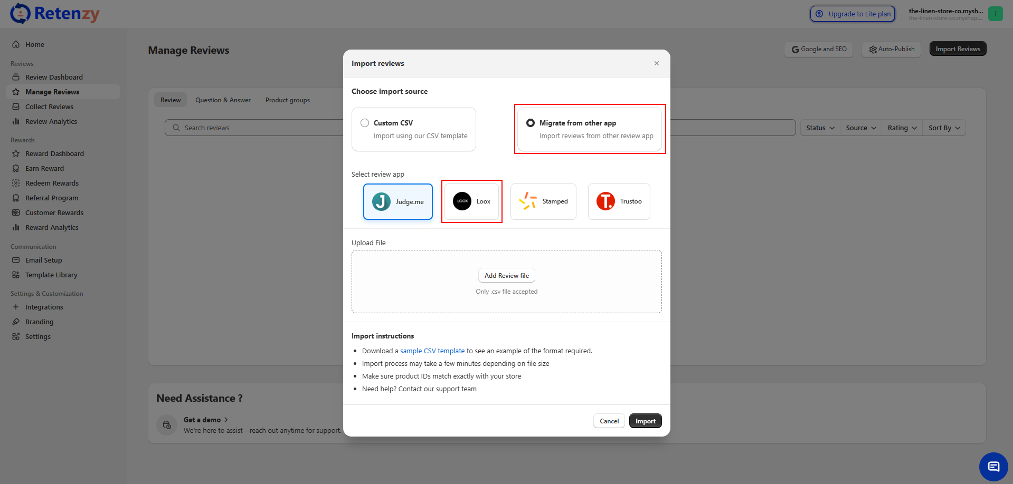
Task: Click the Retenzy logo
Action: pyautogui.click(x=54, y=14)
